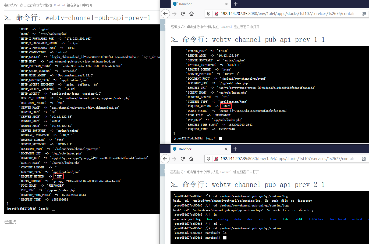Click heading 命令行: webtv-channel-pub-api-prev-1 in left window
Viewport: 369px width, 244px height.
tap(77, 18)
